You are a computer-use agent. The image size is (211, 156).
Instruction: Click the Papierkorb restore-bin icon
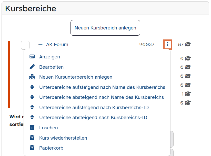pyautogui.click(x=32, y=148)
